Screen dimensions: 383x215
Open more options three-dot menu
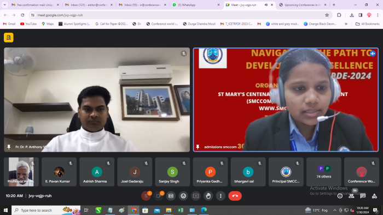pos(220,196)
